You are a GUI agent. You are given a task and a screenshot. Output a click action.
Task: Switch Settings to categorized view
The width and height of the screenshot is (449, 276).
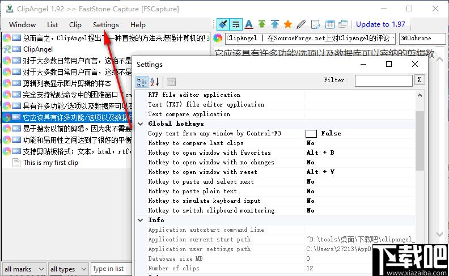[142, 82]
